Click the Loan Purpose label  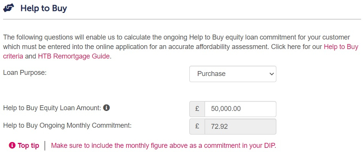pos(25,73)
